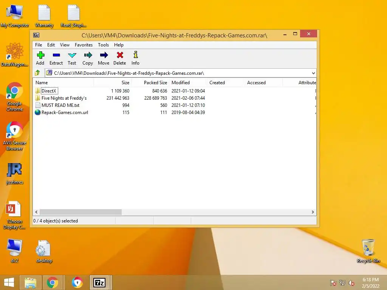The height and width of the screenshot is (290, 387).
Task: Select the desktop settings file icon
Action: [x=44, y=251]
